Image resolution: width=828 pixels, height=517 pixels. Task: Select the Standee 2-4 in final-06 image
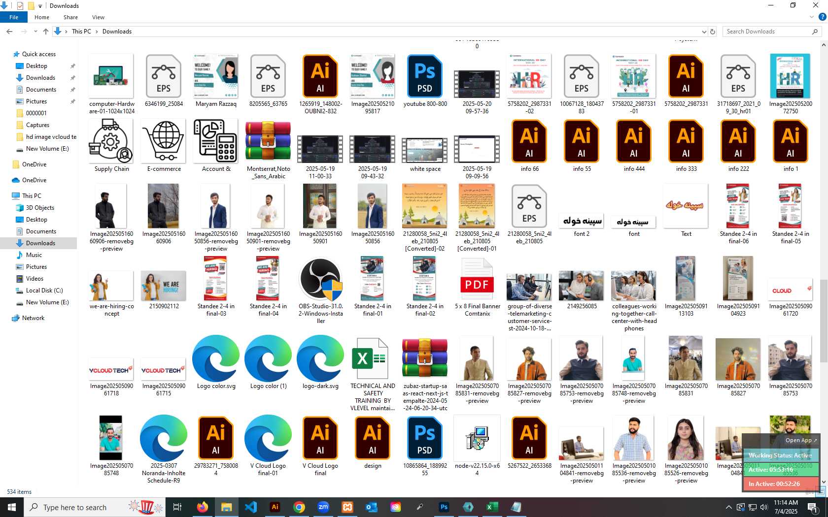point(738,214)
